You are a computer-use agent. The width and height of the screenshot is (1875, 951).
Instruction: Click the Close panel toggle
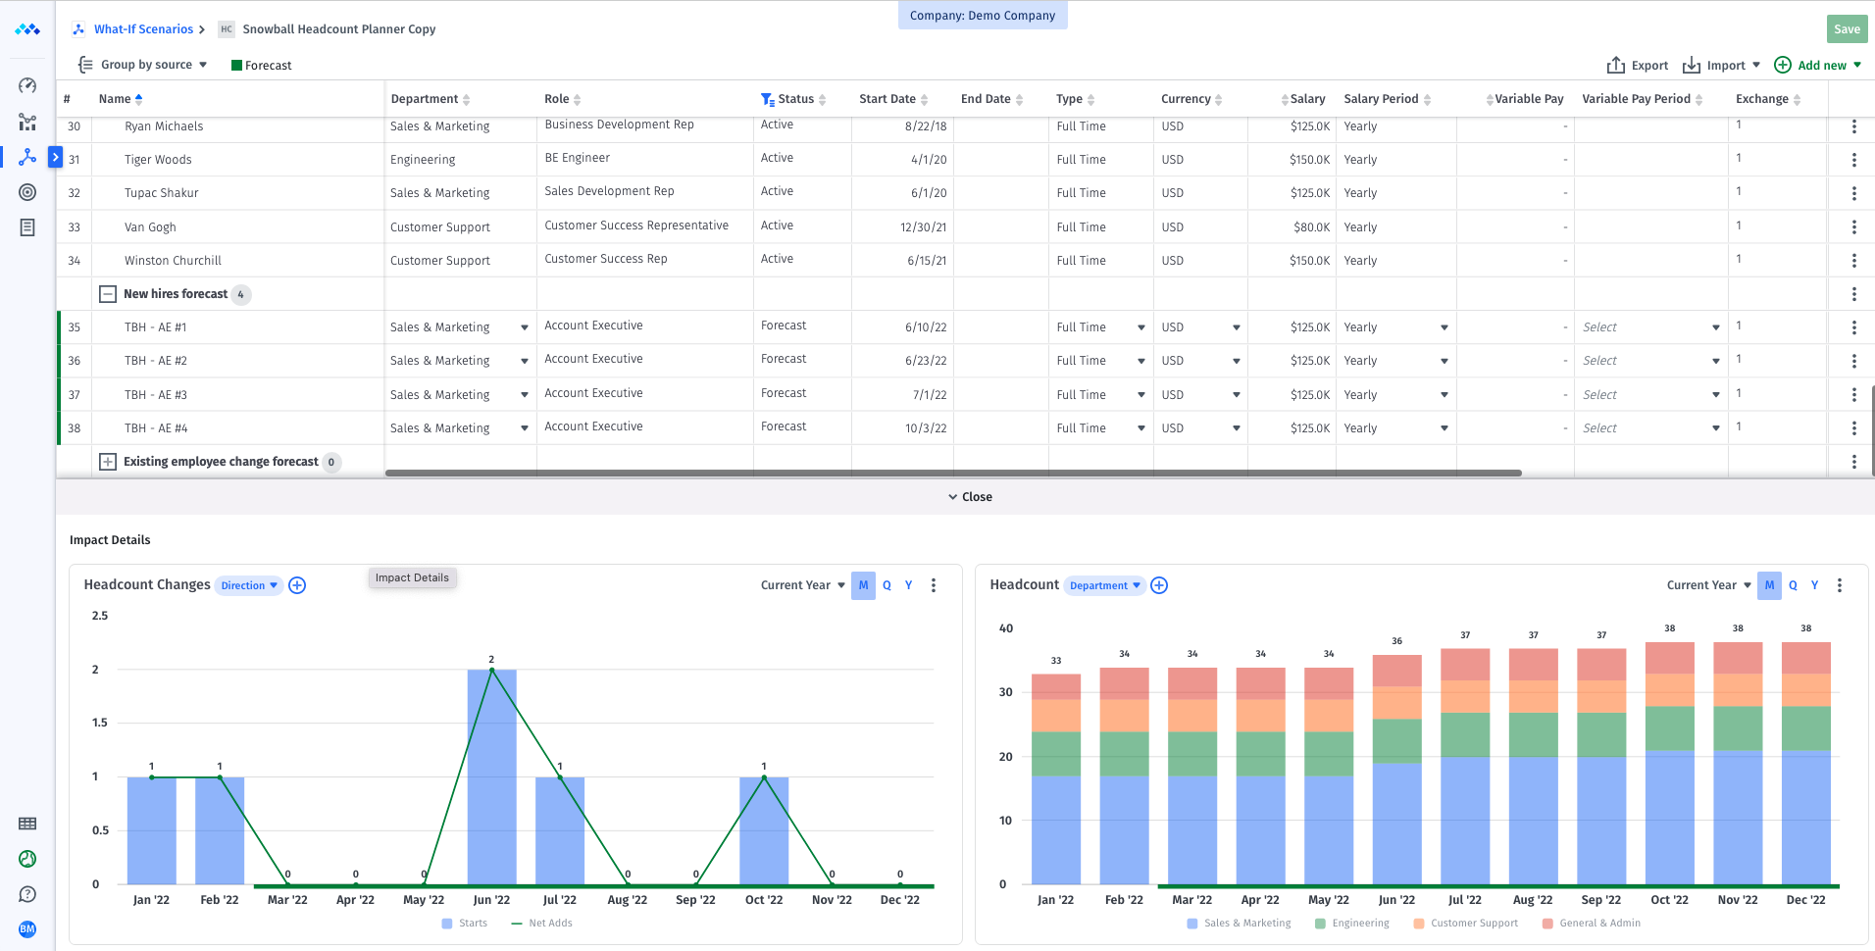point(970,497)
